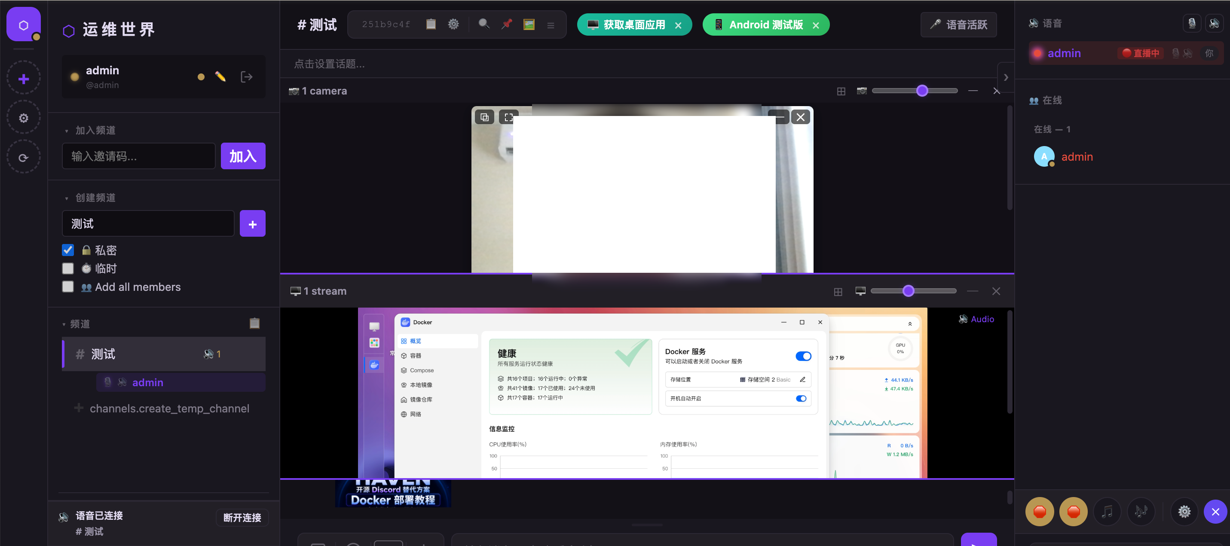Collapse right sidebar with the chevron arrow
Screen dimensions: 1230x546
(x=1006, y=77)
